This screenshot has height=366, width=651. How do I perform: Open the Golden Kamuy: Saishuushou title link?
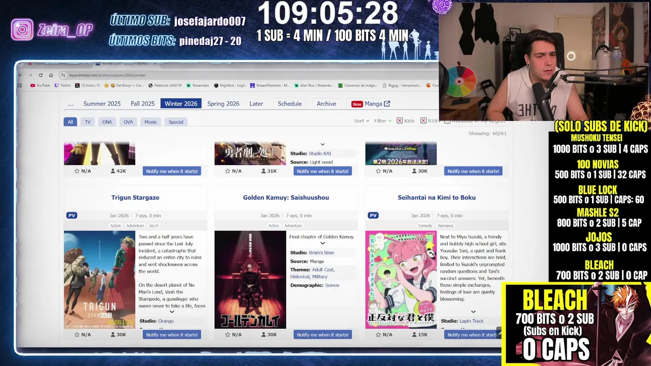coord(286,197)
